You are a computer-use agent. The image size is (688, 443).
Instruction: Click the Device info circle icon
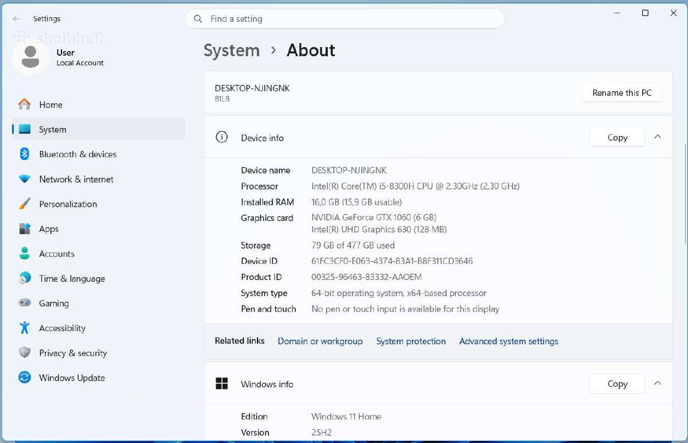point(221,137)
